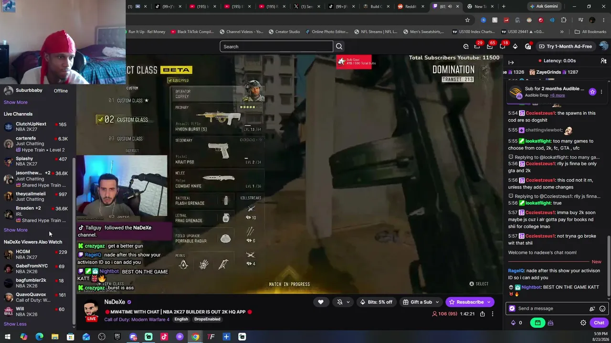Show more live channels
Image resolution: width=611 pixels, height=343 pixels.
tap(16, 230)
